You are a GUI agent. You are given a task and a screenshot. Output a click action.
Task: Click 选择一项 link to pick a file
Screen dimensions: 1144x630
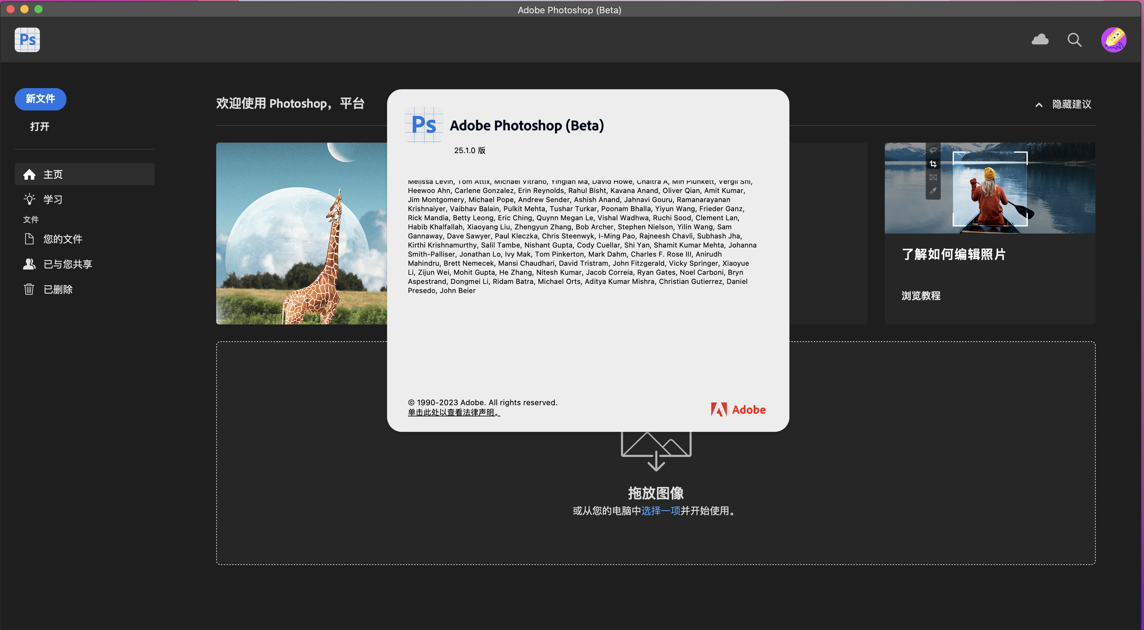[661, 511]
